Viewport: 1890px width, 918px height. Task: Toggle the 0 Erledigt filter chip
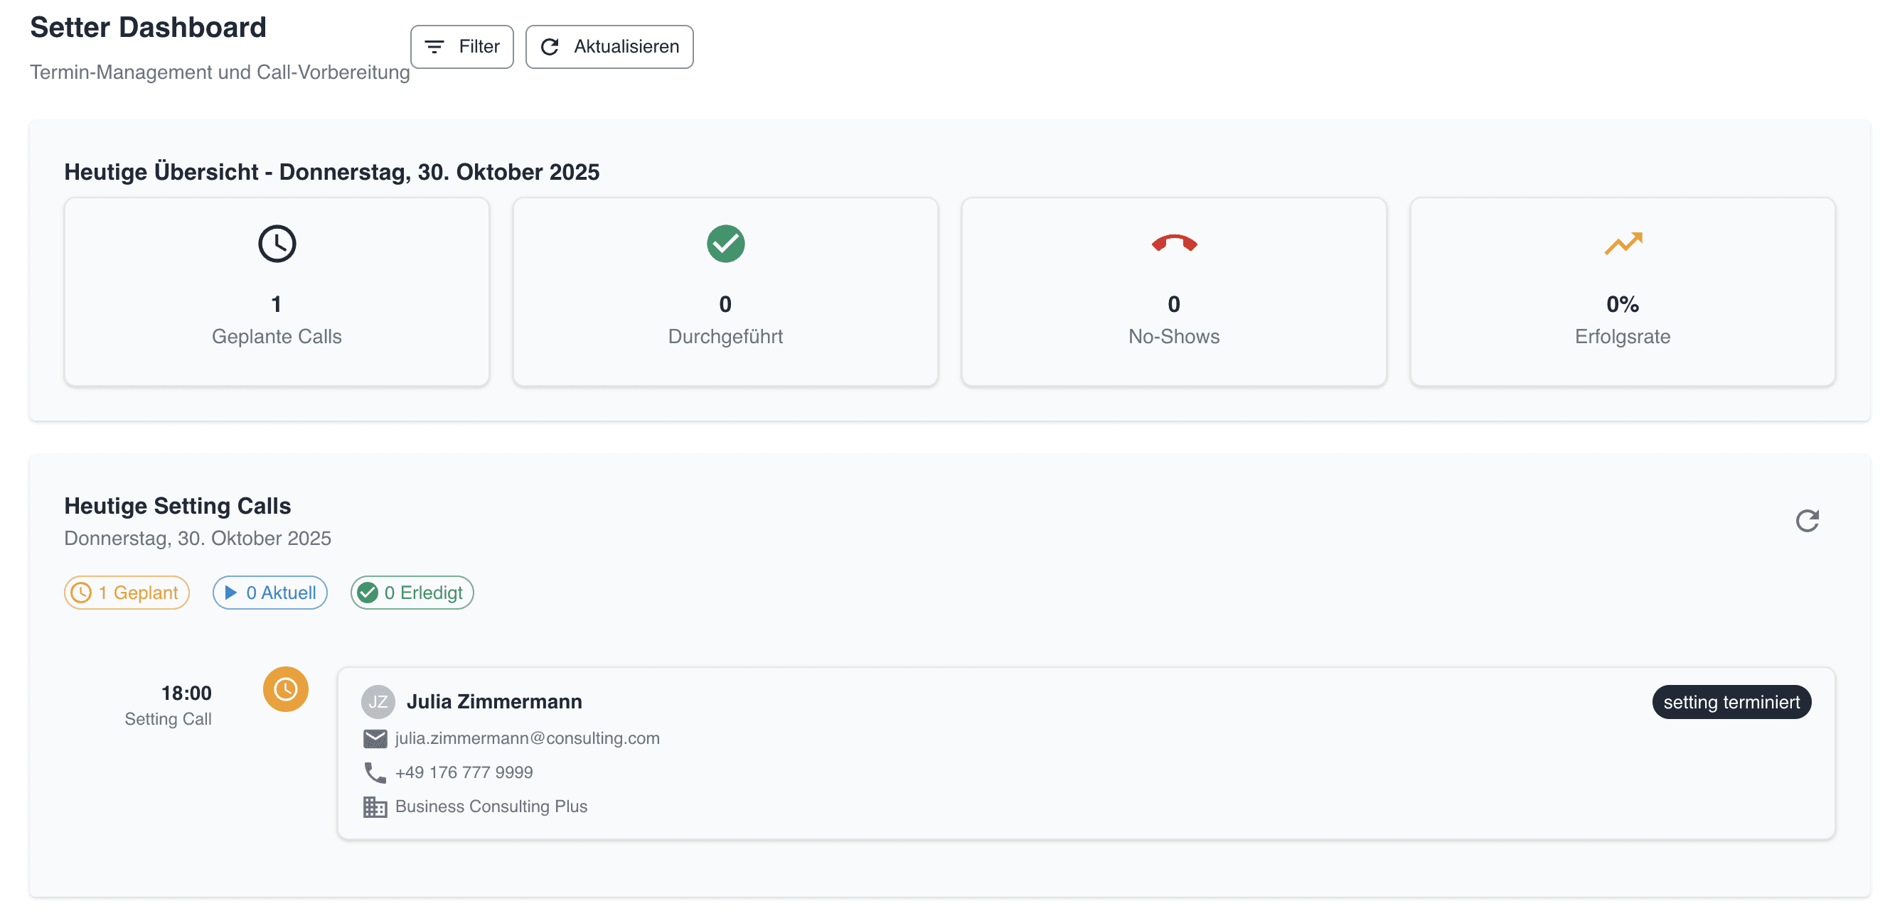coord(412,593)
